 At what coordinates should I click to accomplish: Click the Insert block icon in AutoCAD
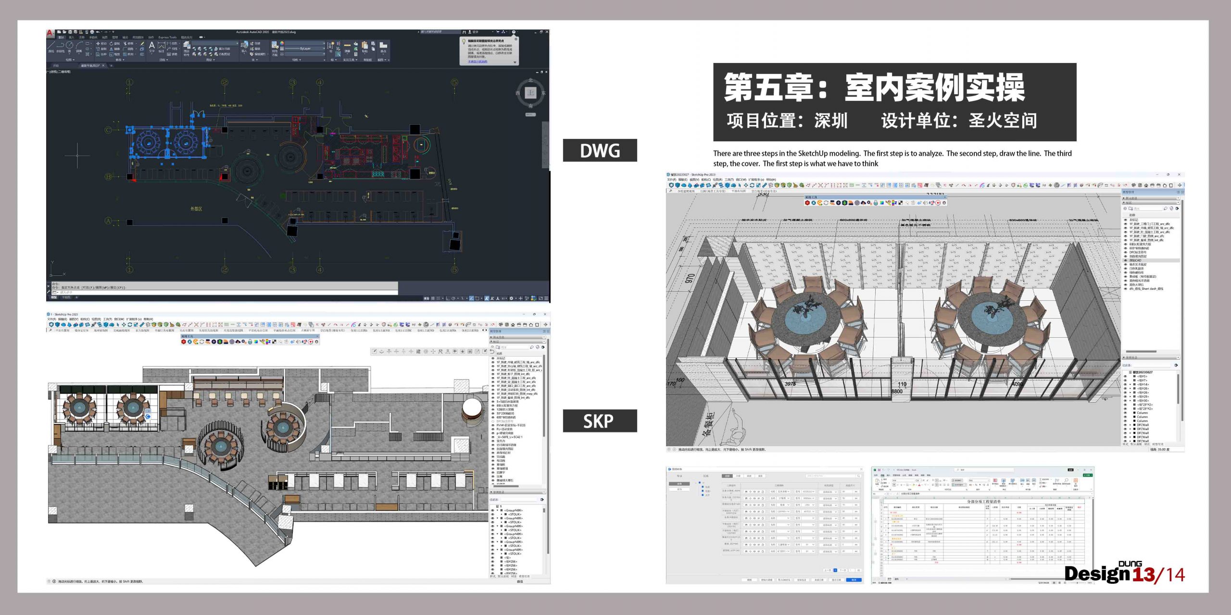(x=244, y=46)
